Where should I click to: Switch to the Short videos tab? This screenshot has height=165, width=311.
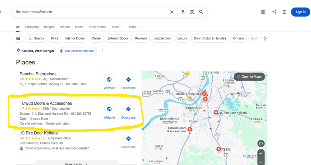click(97, 27)
